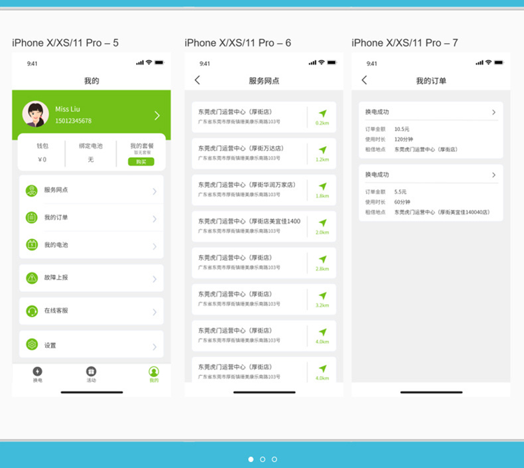This screenshot has width=524, height=468.
Task: Open the 钱包 wallet balance
Action: point(42,153)
